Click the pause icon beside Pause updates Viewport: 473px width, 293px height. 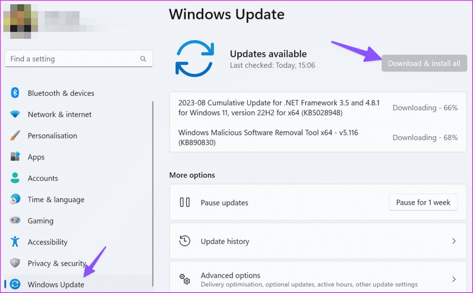click(185, 202)
